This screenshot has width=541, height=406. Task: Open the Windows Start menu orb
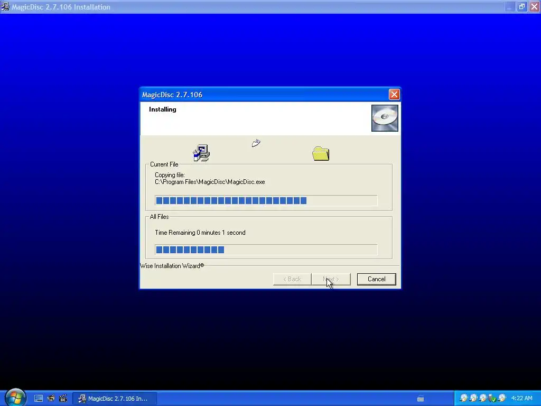[x=15, y=398]
